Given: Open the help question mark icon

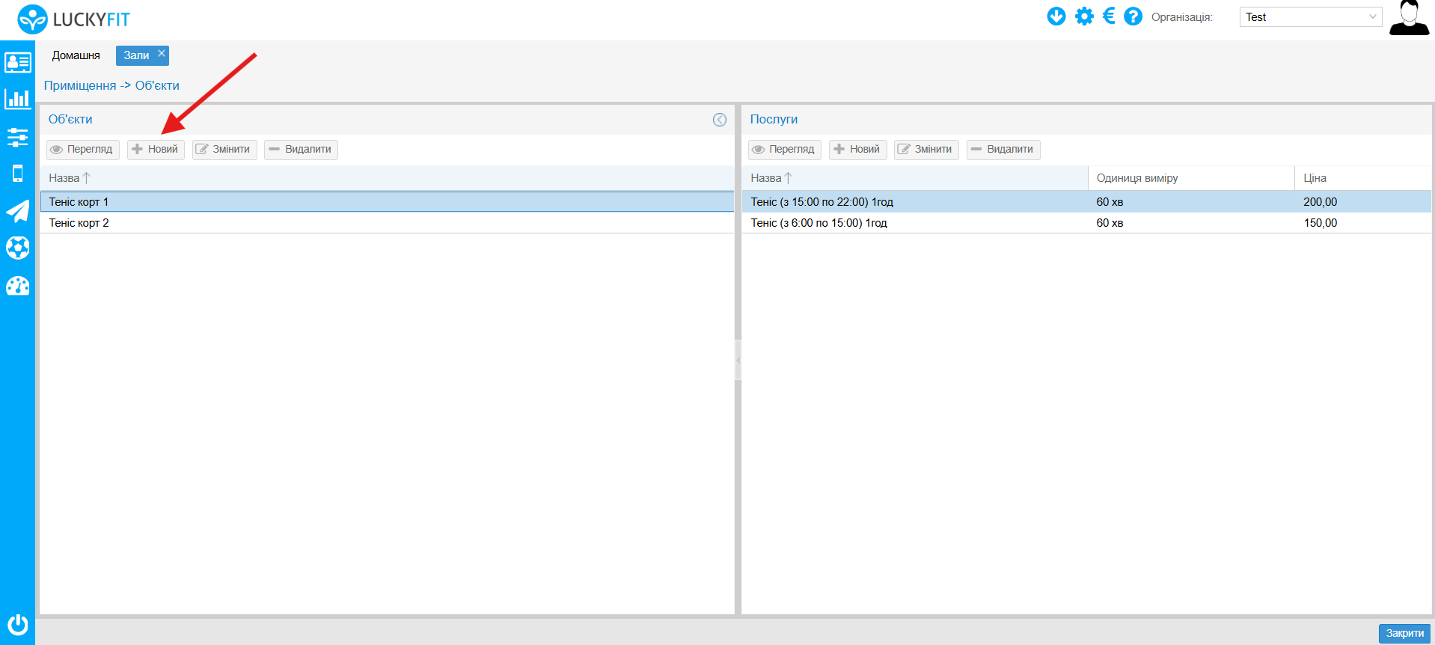Looking at the screenshot, I should tap(1133, 16).
